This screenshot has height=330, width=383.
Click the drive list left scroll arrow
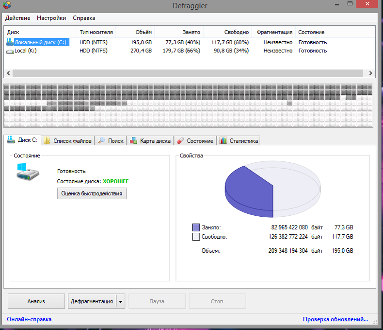coord(8,73)
